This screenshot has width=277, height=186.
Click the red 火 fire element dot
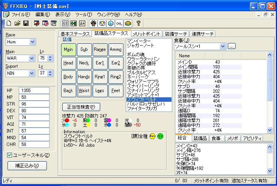67,121
